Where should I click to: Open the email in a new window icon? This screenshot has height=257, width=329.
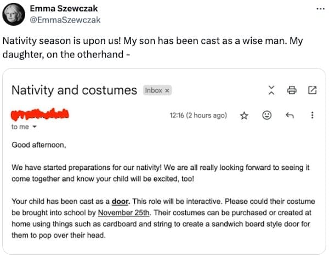point(312,90)
